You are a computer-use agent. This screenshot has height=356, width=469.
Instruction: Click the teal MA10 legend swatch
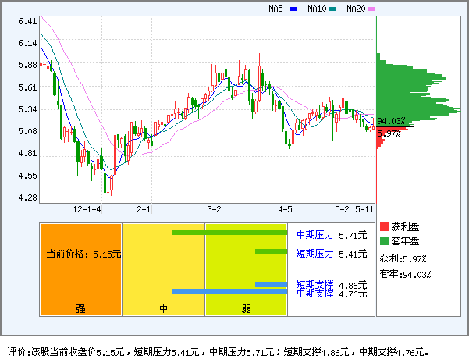click(x=332, y=9)
